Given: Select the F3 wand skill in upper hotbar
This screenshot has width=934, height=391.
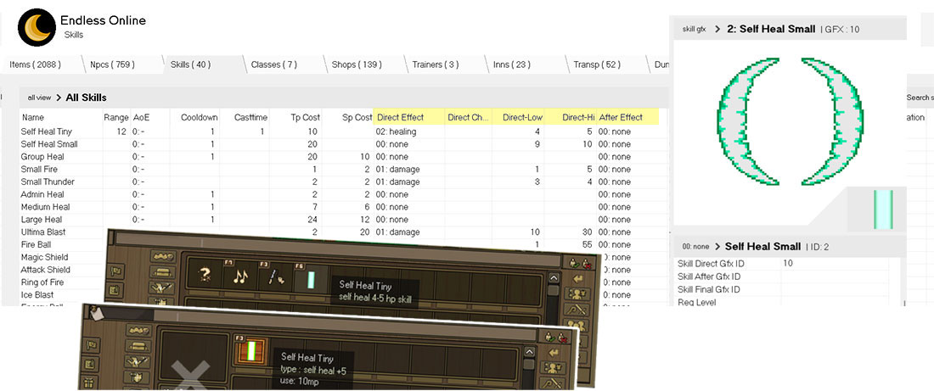Looking at the screenshot, I should [x=276, y=276].
